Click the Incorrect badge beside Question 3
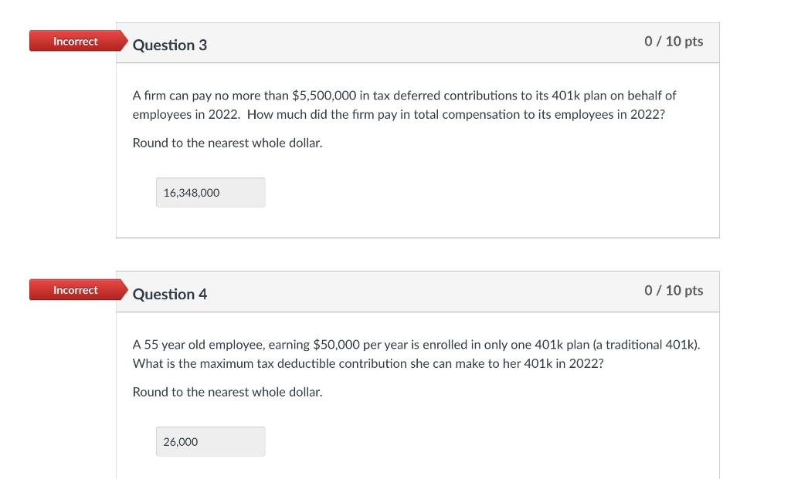Viewport: 791px width, 479px height. [75, 41]
